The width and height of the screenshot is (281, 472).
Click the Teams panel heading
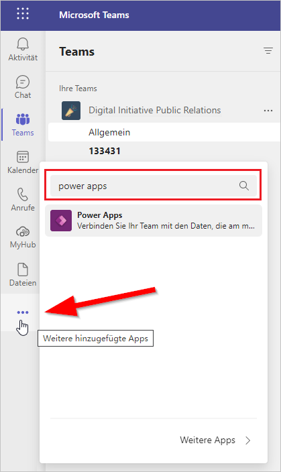pyautogui.click(x=77, y=52)
